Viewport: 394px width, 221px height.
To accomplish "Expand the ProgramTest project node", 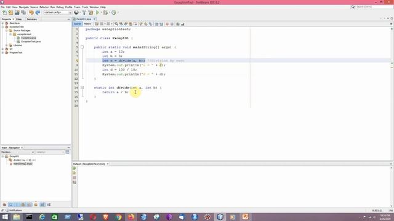I will coord(2,53).
